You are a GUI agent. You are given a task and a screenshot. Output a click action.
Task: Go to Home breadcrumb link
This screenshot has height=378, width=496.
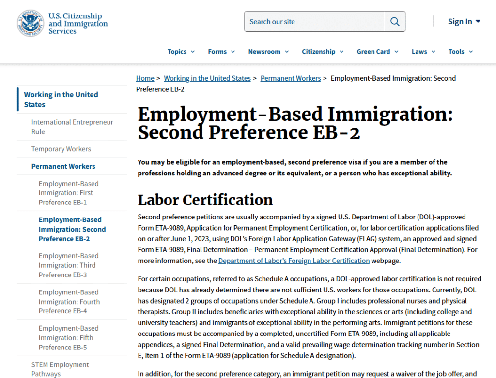click(145, 78)
